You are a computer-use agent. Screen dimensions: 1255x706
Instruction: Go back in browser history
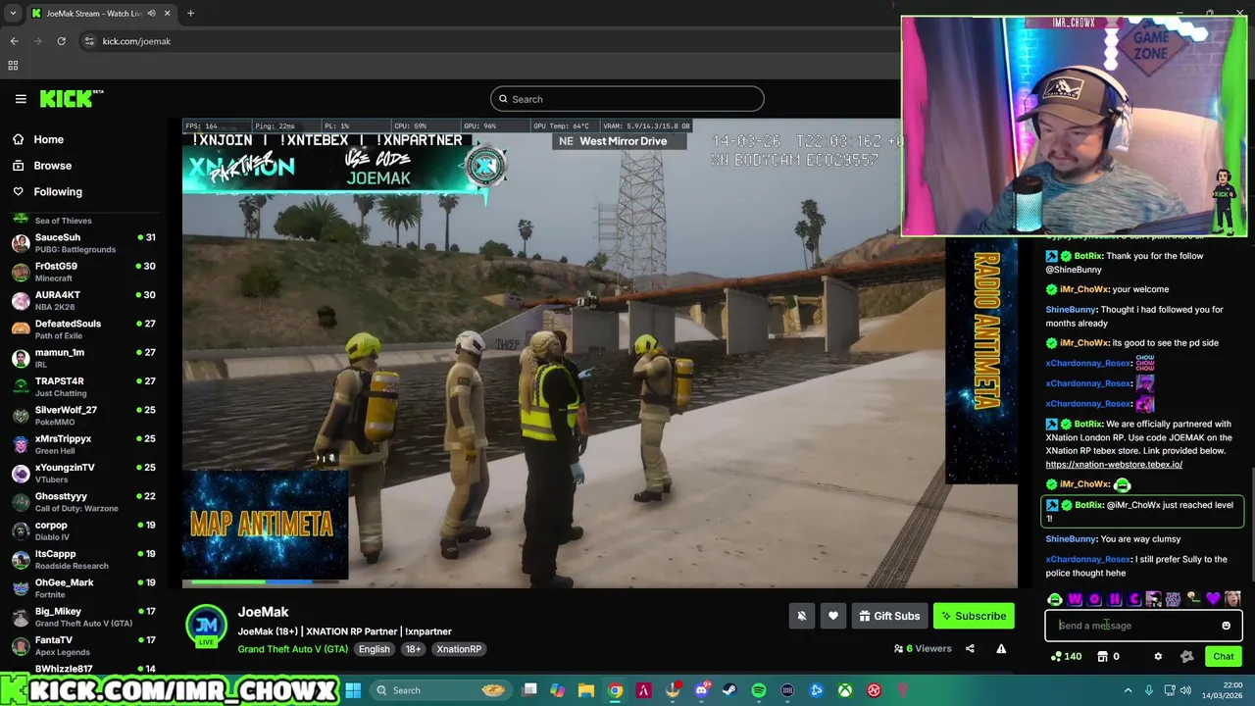pyautogui.click(x=14, y=41)
